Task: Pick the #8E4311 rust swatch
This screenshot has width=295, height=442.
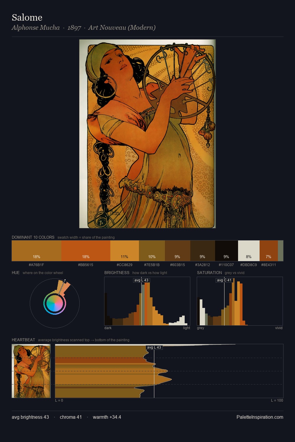Action: click(x=269, y=251)
